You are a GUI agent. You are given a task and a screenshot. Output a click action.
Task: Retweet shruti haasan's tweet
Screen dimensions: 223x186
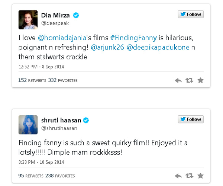pyautogui.click(x=190, y=175)
